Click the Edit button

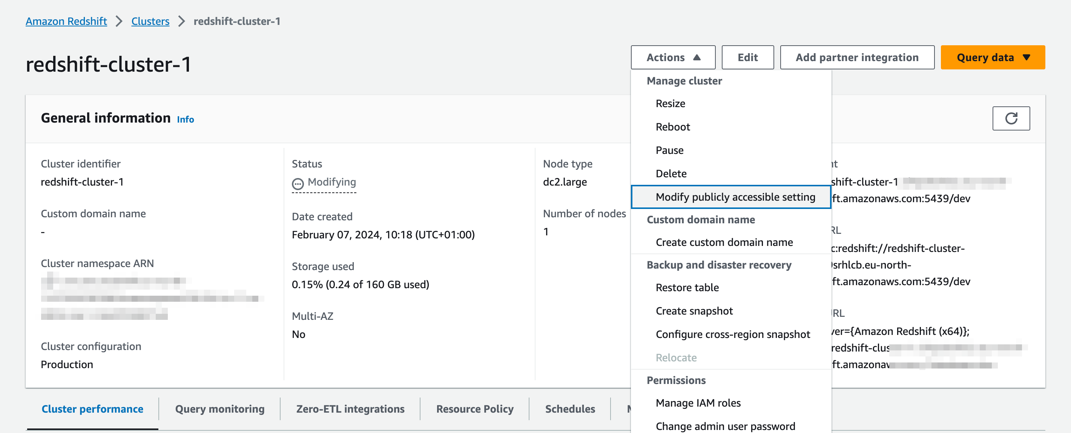coord(747,57)
